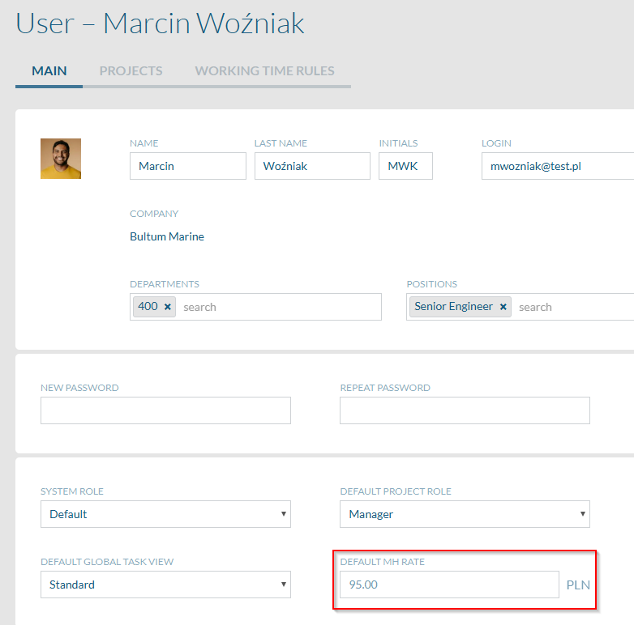
Task: Click the 400 department chip
Action: coord(148,307)
